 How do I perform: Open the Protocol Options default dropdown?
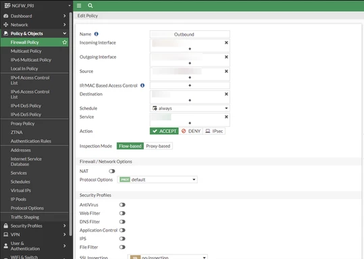click(x=157, y=179)
